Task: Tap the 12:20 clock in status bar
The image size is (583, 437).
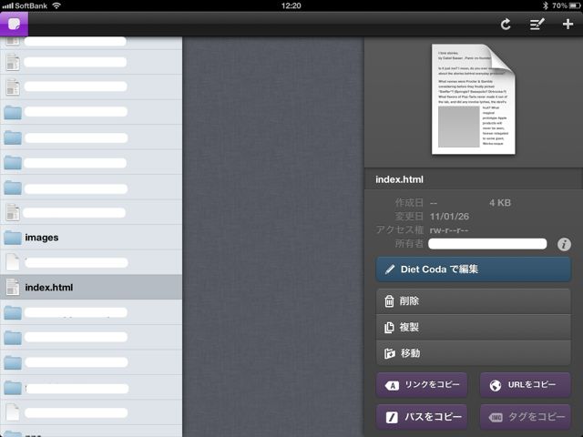Action: (x=291, y=5)
